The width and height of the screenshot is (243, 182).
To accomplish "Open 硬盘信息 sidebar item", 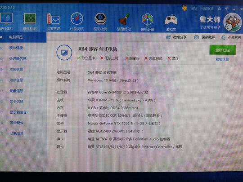I will (16, 91).
